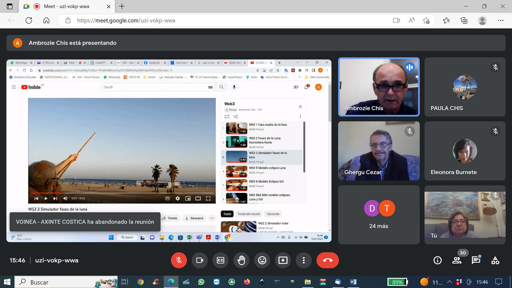Open the in-call chat panel
Screen dimensions: 512x288
point(476,260)
